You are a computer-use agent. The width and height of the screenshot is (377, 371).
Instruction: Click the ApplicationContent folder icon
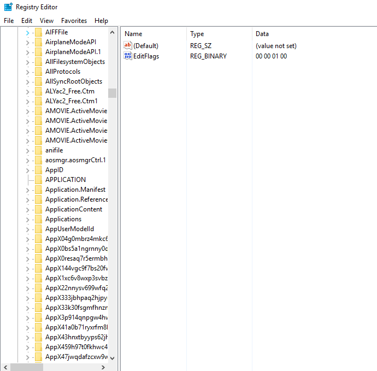coord(38,209)
